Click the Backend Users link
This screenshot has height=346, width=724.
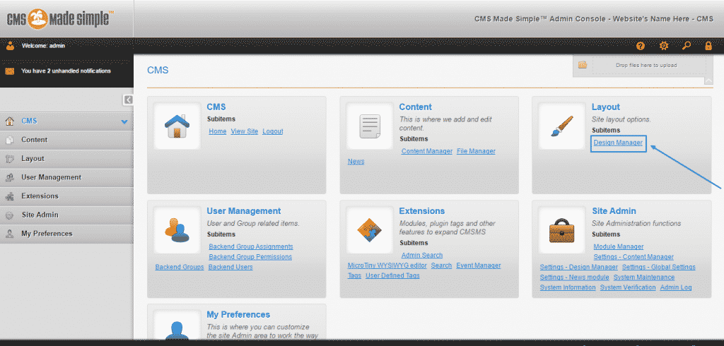[x=230, y=267]
